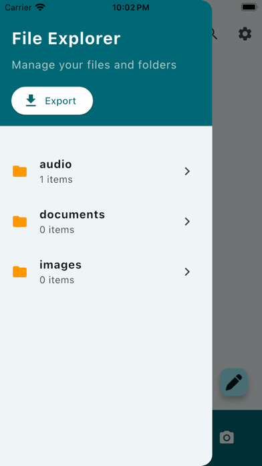Tap the camera icon in bottom bar
Screen dimensions: 262x466
[227, 437]
